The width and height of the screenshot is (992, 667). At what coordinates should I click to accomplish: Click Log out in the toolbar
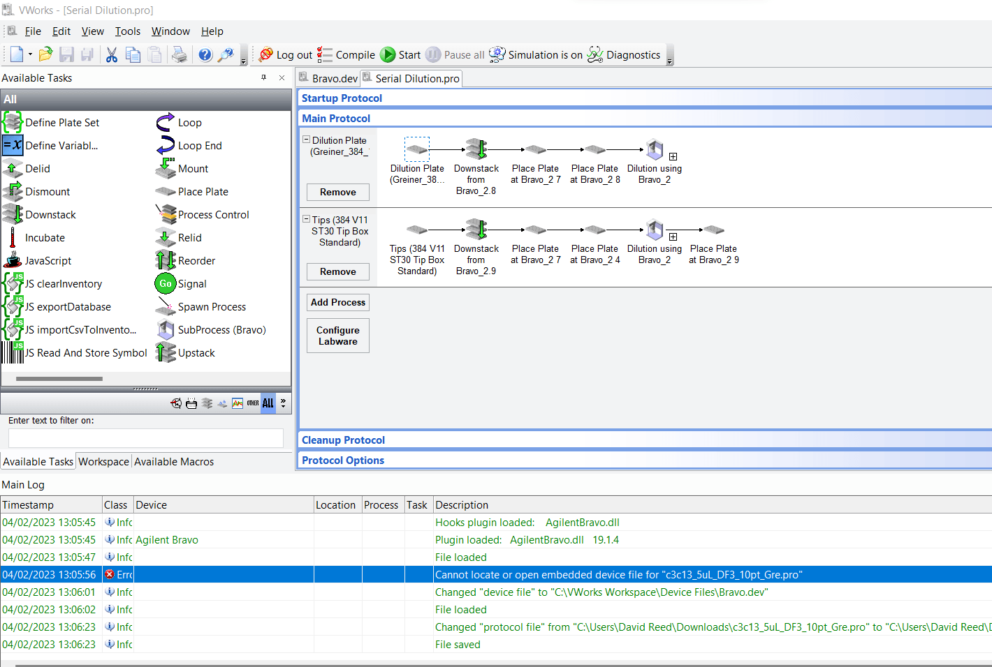pos(285,54)
